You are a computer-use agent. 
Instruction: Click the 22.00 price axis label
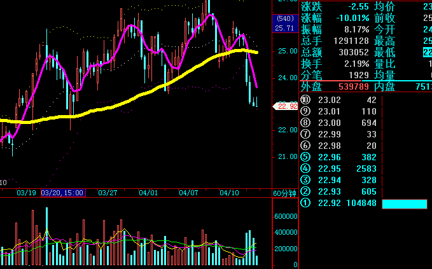(288, 130)
